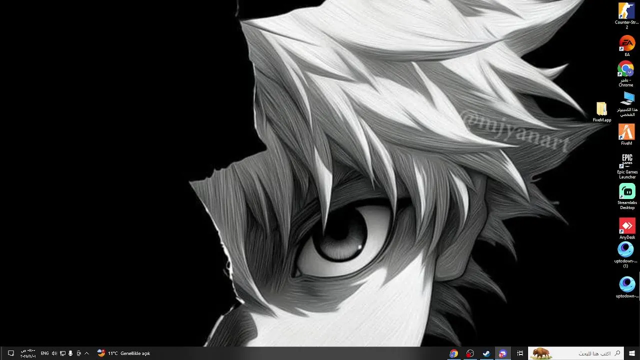640x360 pixels.
Task: Select the Streamlabs Desktop shortcut
Action: tap(627, 197)
